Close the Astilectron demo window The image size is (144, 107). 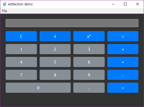138,4
